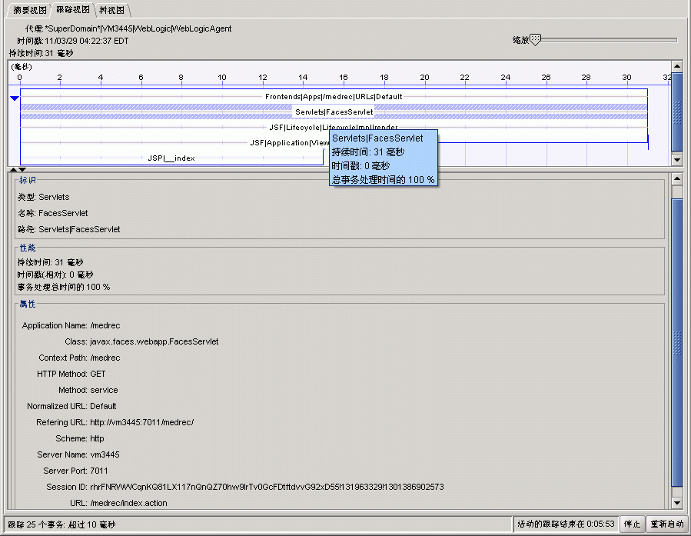Click the trace pane vertical scrollbar thumb
The image size is (691, 536).
(x=677, y=113)
